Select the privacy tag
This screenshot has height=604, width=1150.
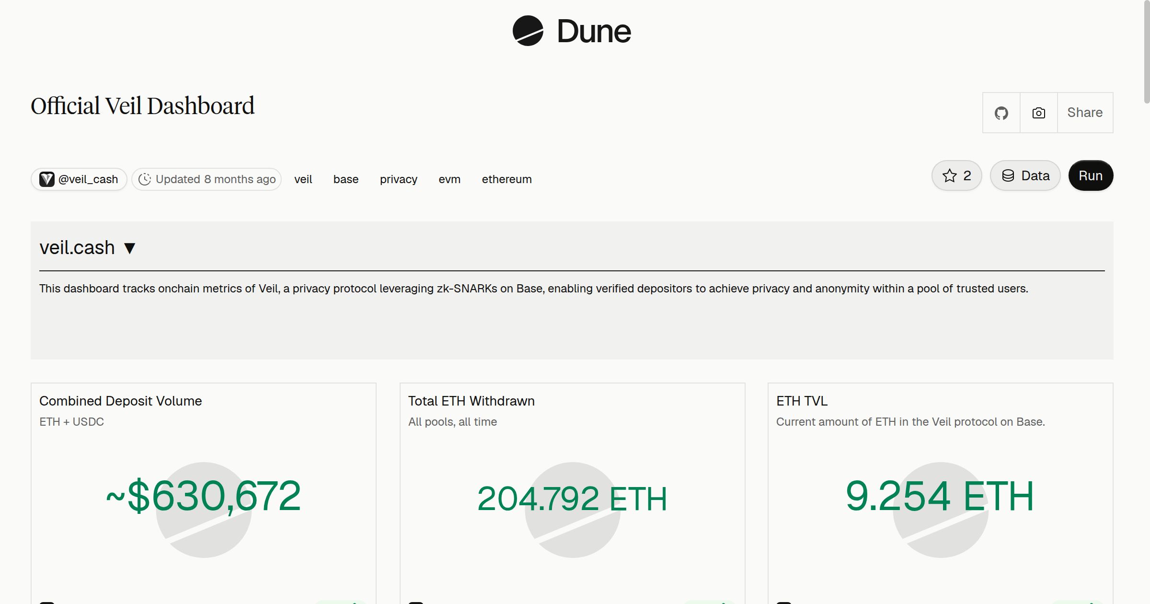[399, 179]
